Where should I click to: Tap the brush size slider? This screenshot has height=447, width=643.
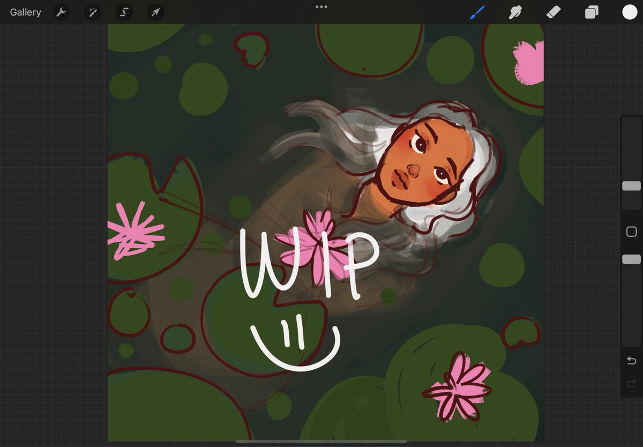point(631,185)
